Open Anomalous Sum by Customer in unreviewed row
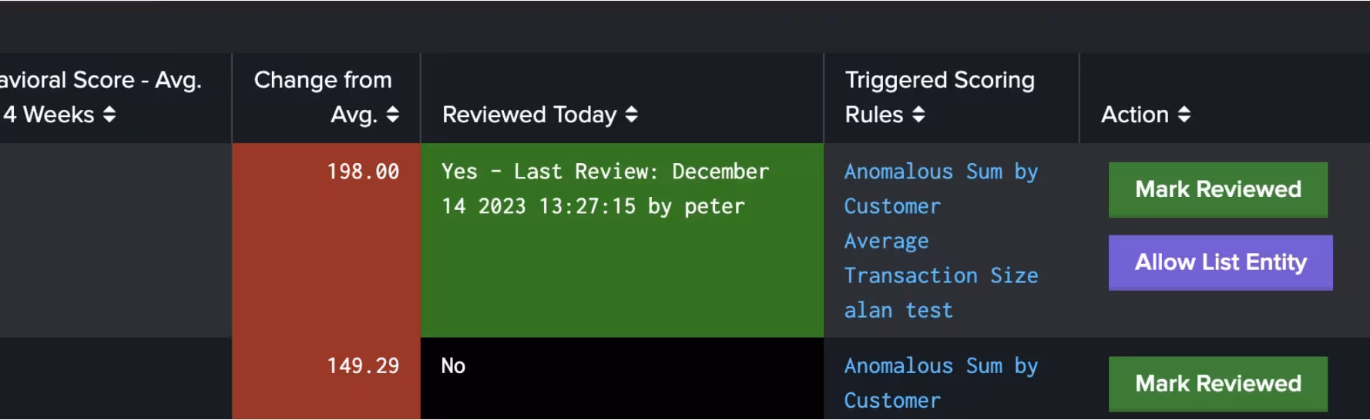Screen dimensions: 1370x420 (940, 382)
